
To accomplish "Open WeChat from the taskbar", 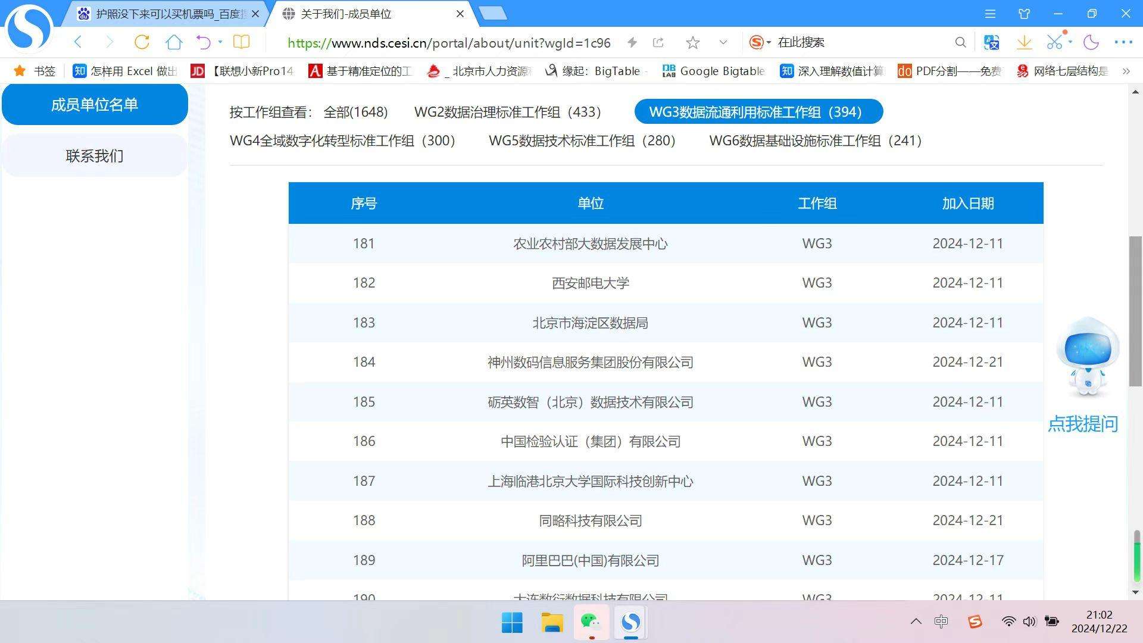I will click(591, 622).
